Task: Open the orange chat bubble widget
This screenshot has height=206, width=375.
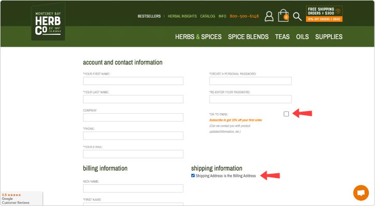Action: click(x=361, y=193)
